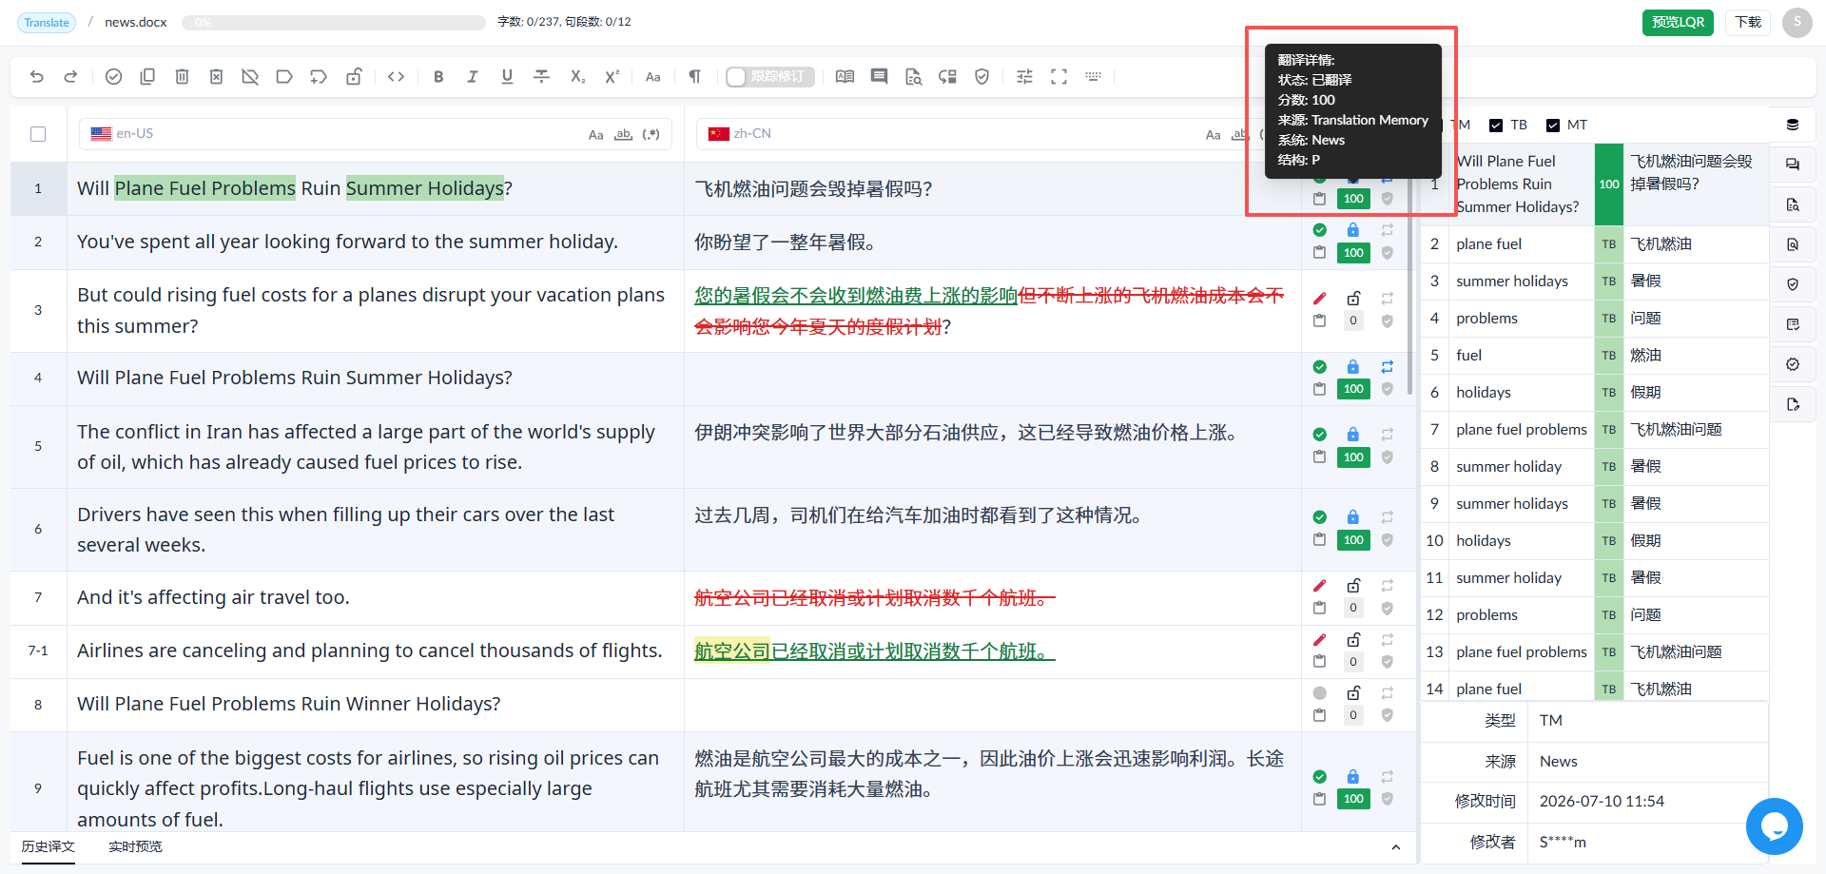Click the comment bubble toolbar icon
Image resolution: width=1826 pixels, height=874 pixels.
879,77
